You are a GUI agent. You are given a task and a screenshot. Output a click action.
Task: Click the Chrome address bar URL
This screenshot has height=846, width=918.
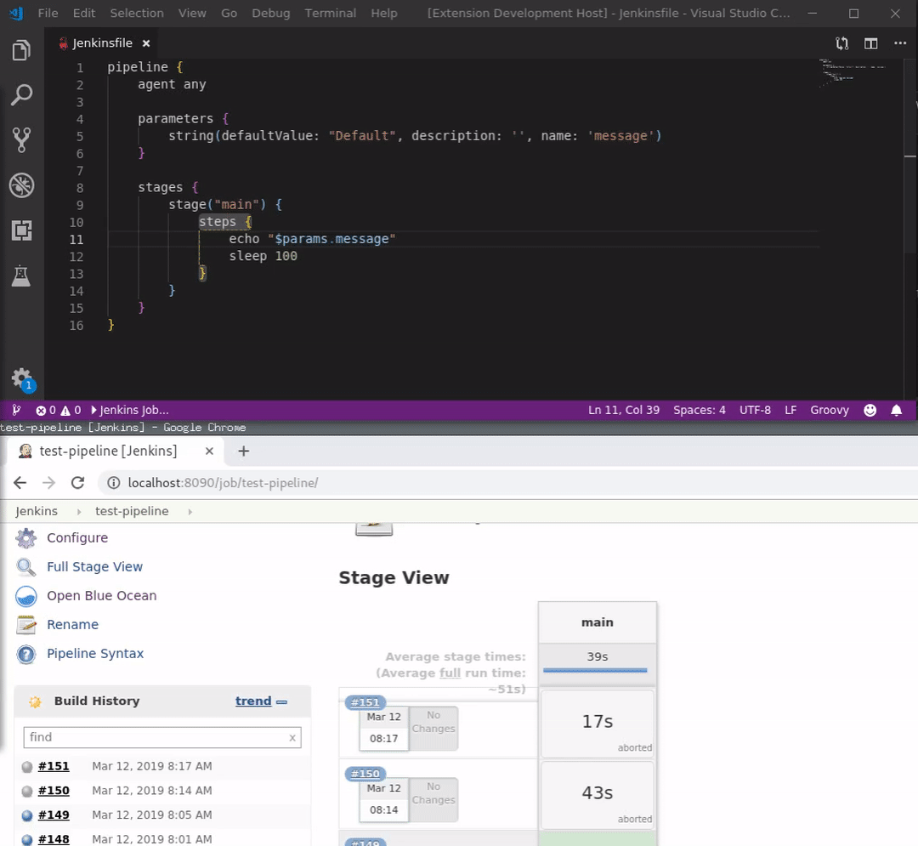pyautogui.click(x=223, y=482)
